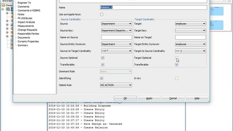The width and height of the screenshot is (233, 131).
Task: Click the Name on Target field
Action: click(190, 37)
